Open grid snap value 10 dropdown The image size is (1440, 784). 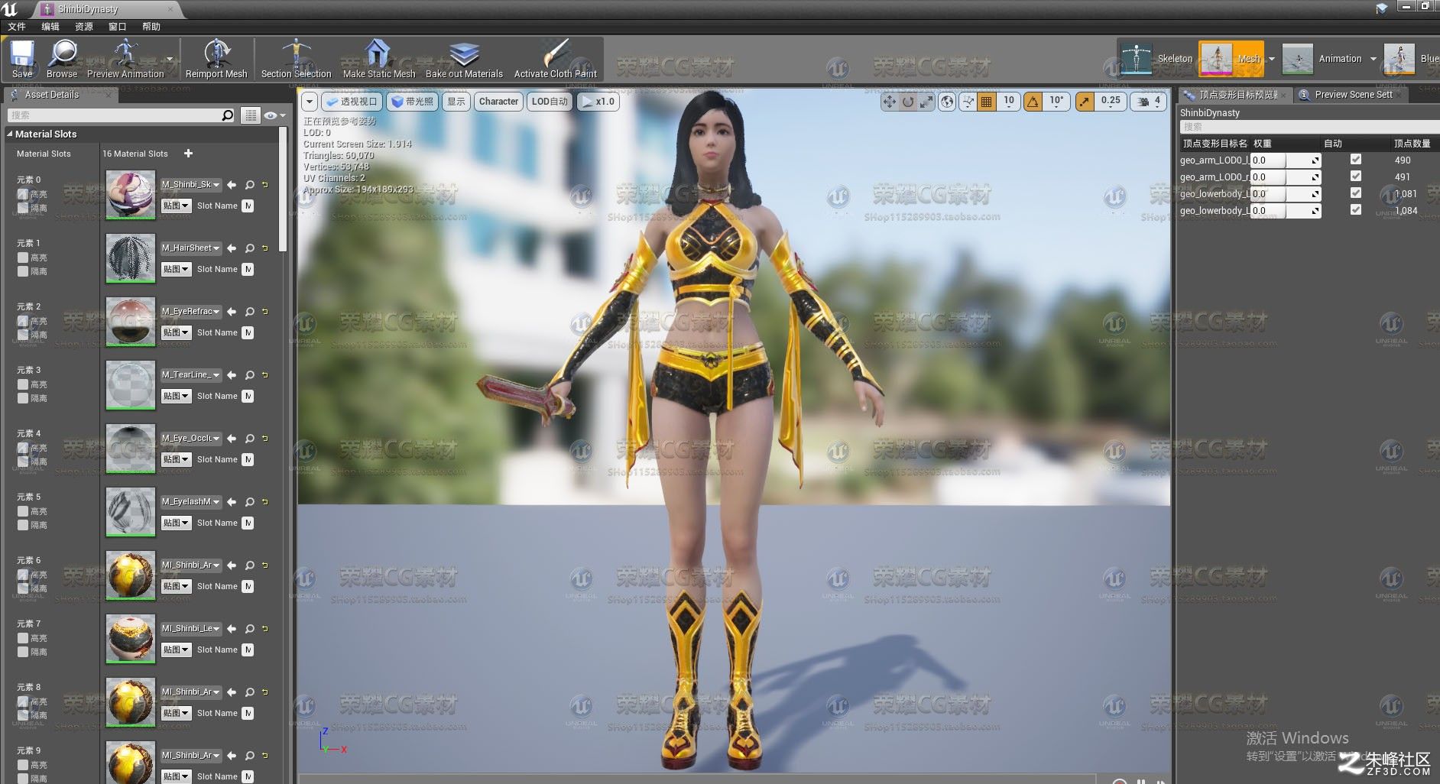click(x=1009, y=102)
